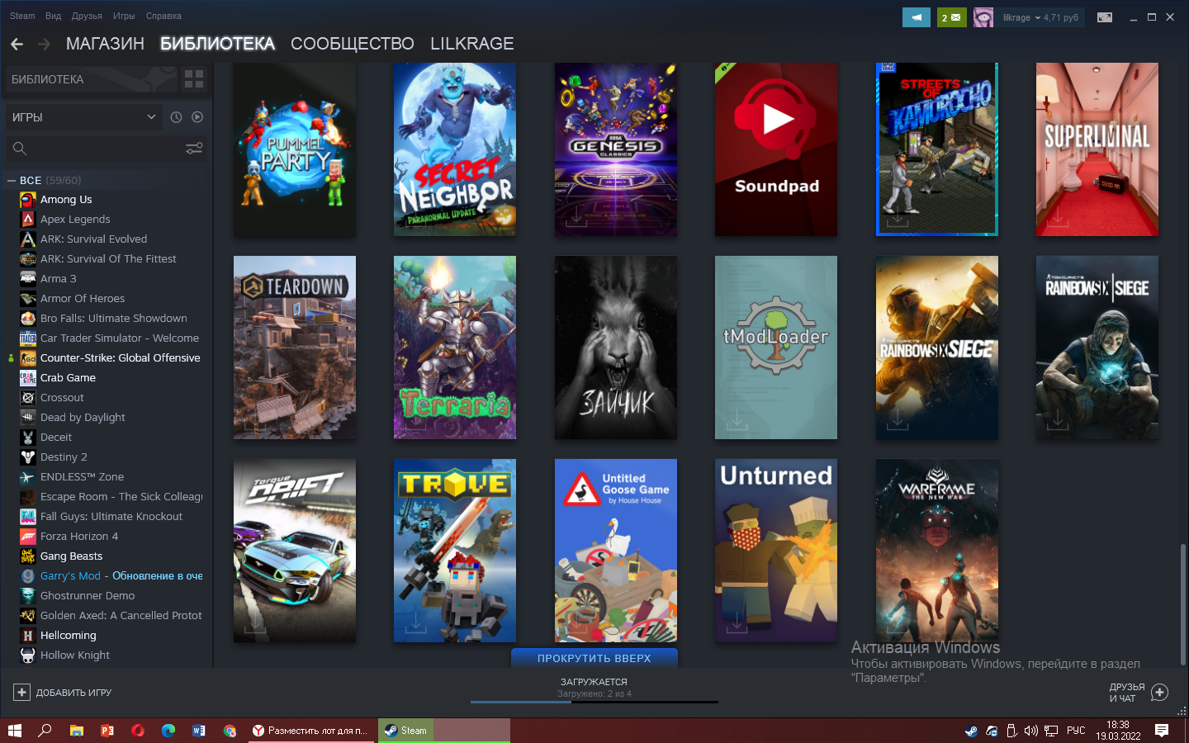Open the Друзья menu

pos(87,16)
